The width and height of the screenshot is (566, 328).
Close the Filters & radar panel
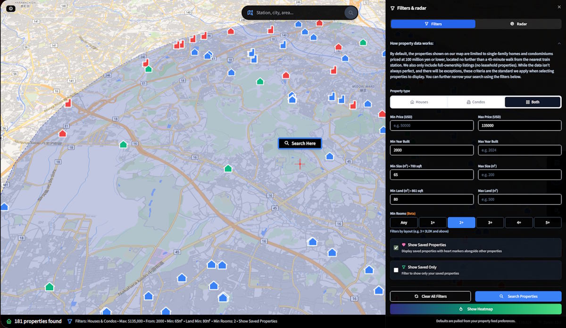coord(559,8)
